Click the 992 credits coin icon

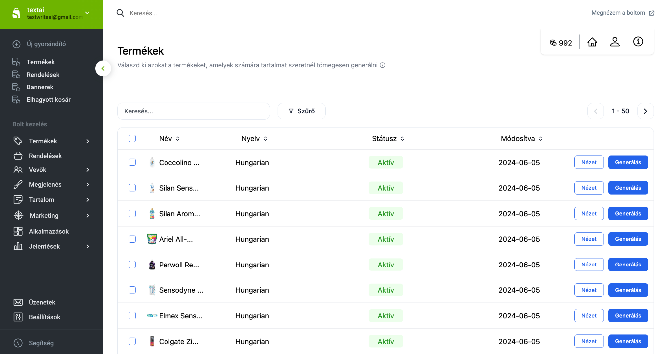(x=553, y=43)
